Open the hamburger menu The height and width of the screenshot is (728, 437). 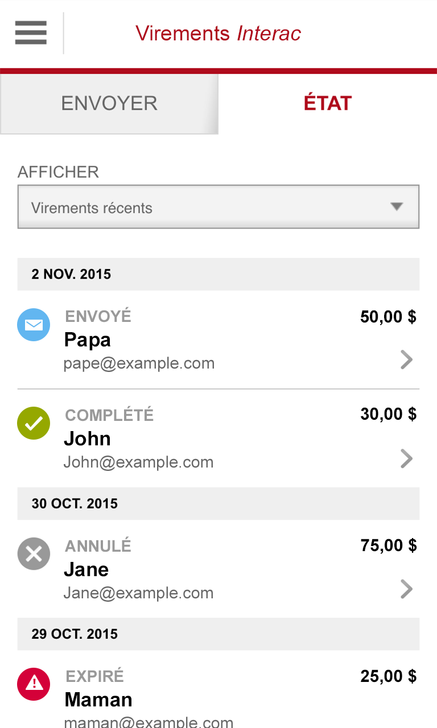pos(31,32)
